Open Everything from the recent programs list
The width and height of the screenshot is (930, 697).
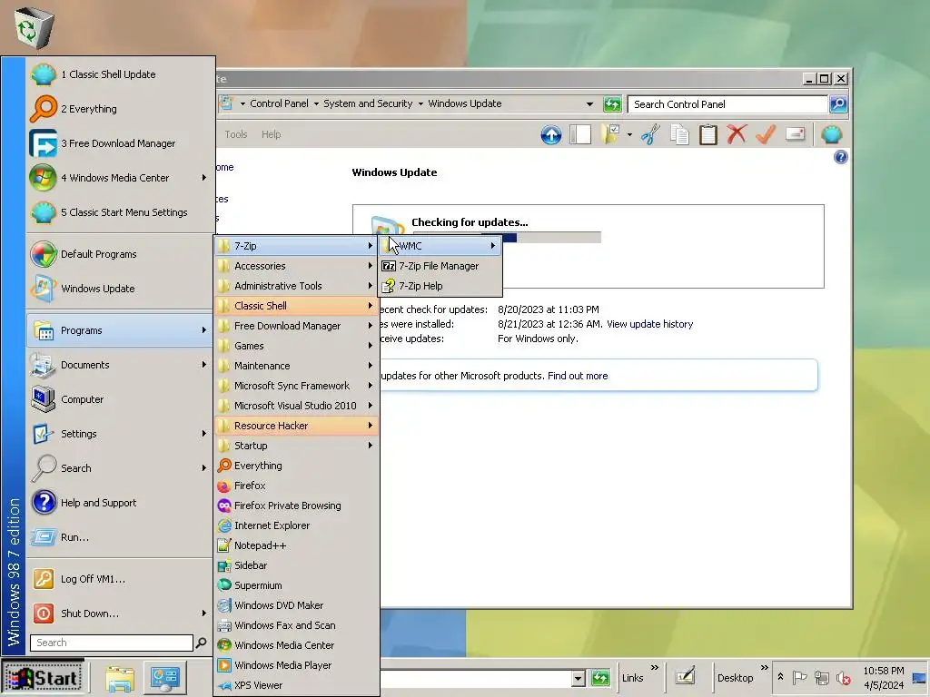pos(121,109)
